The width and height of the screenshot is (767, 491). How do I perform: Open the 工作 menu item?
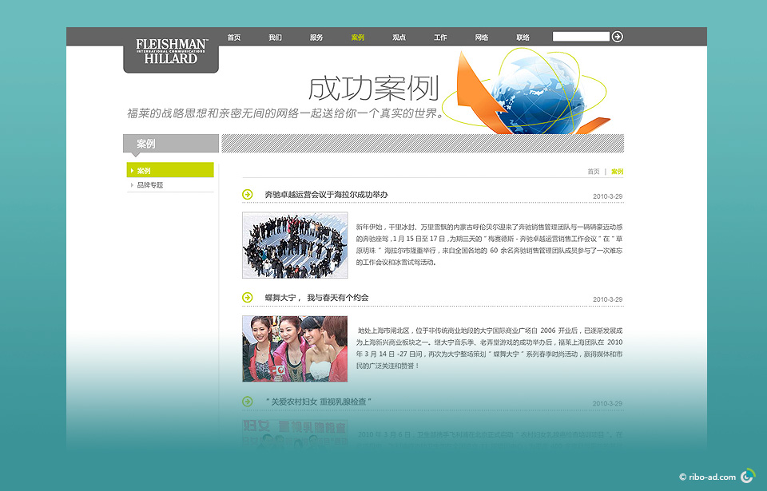point(440,38)
